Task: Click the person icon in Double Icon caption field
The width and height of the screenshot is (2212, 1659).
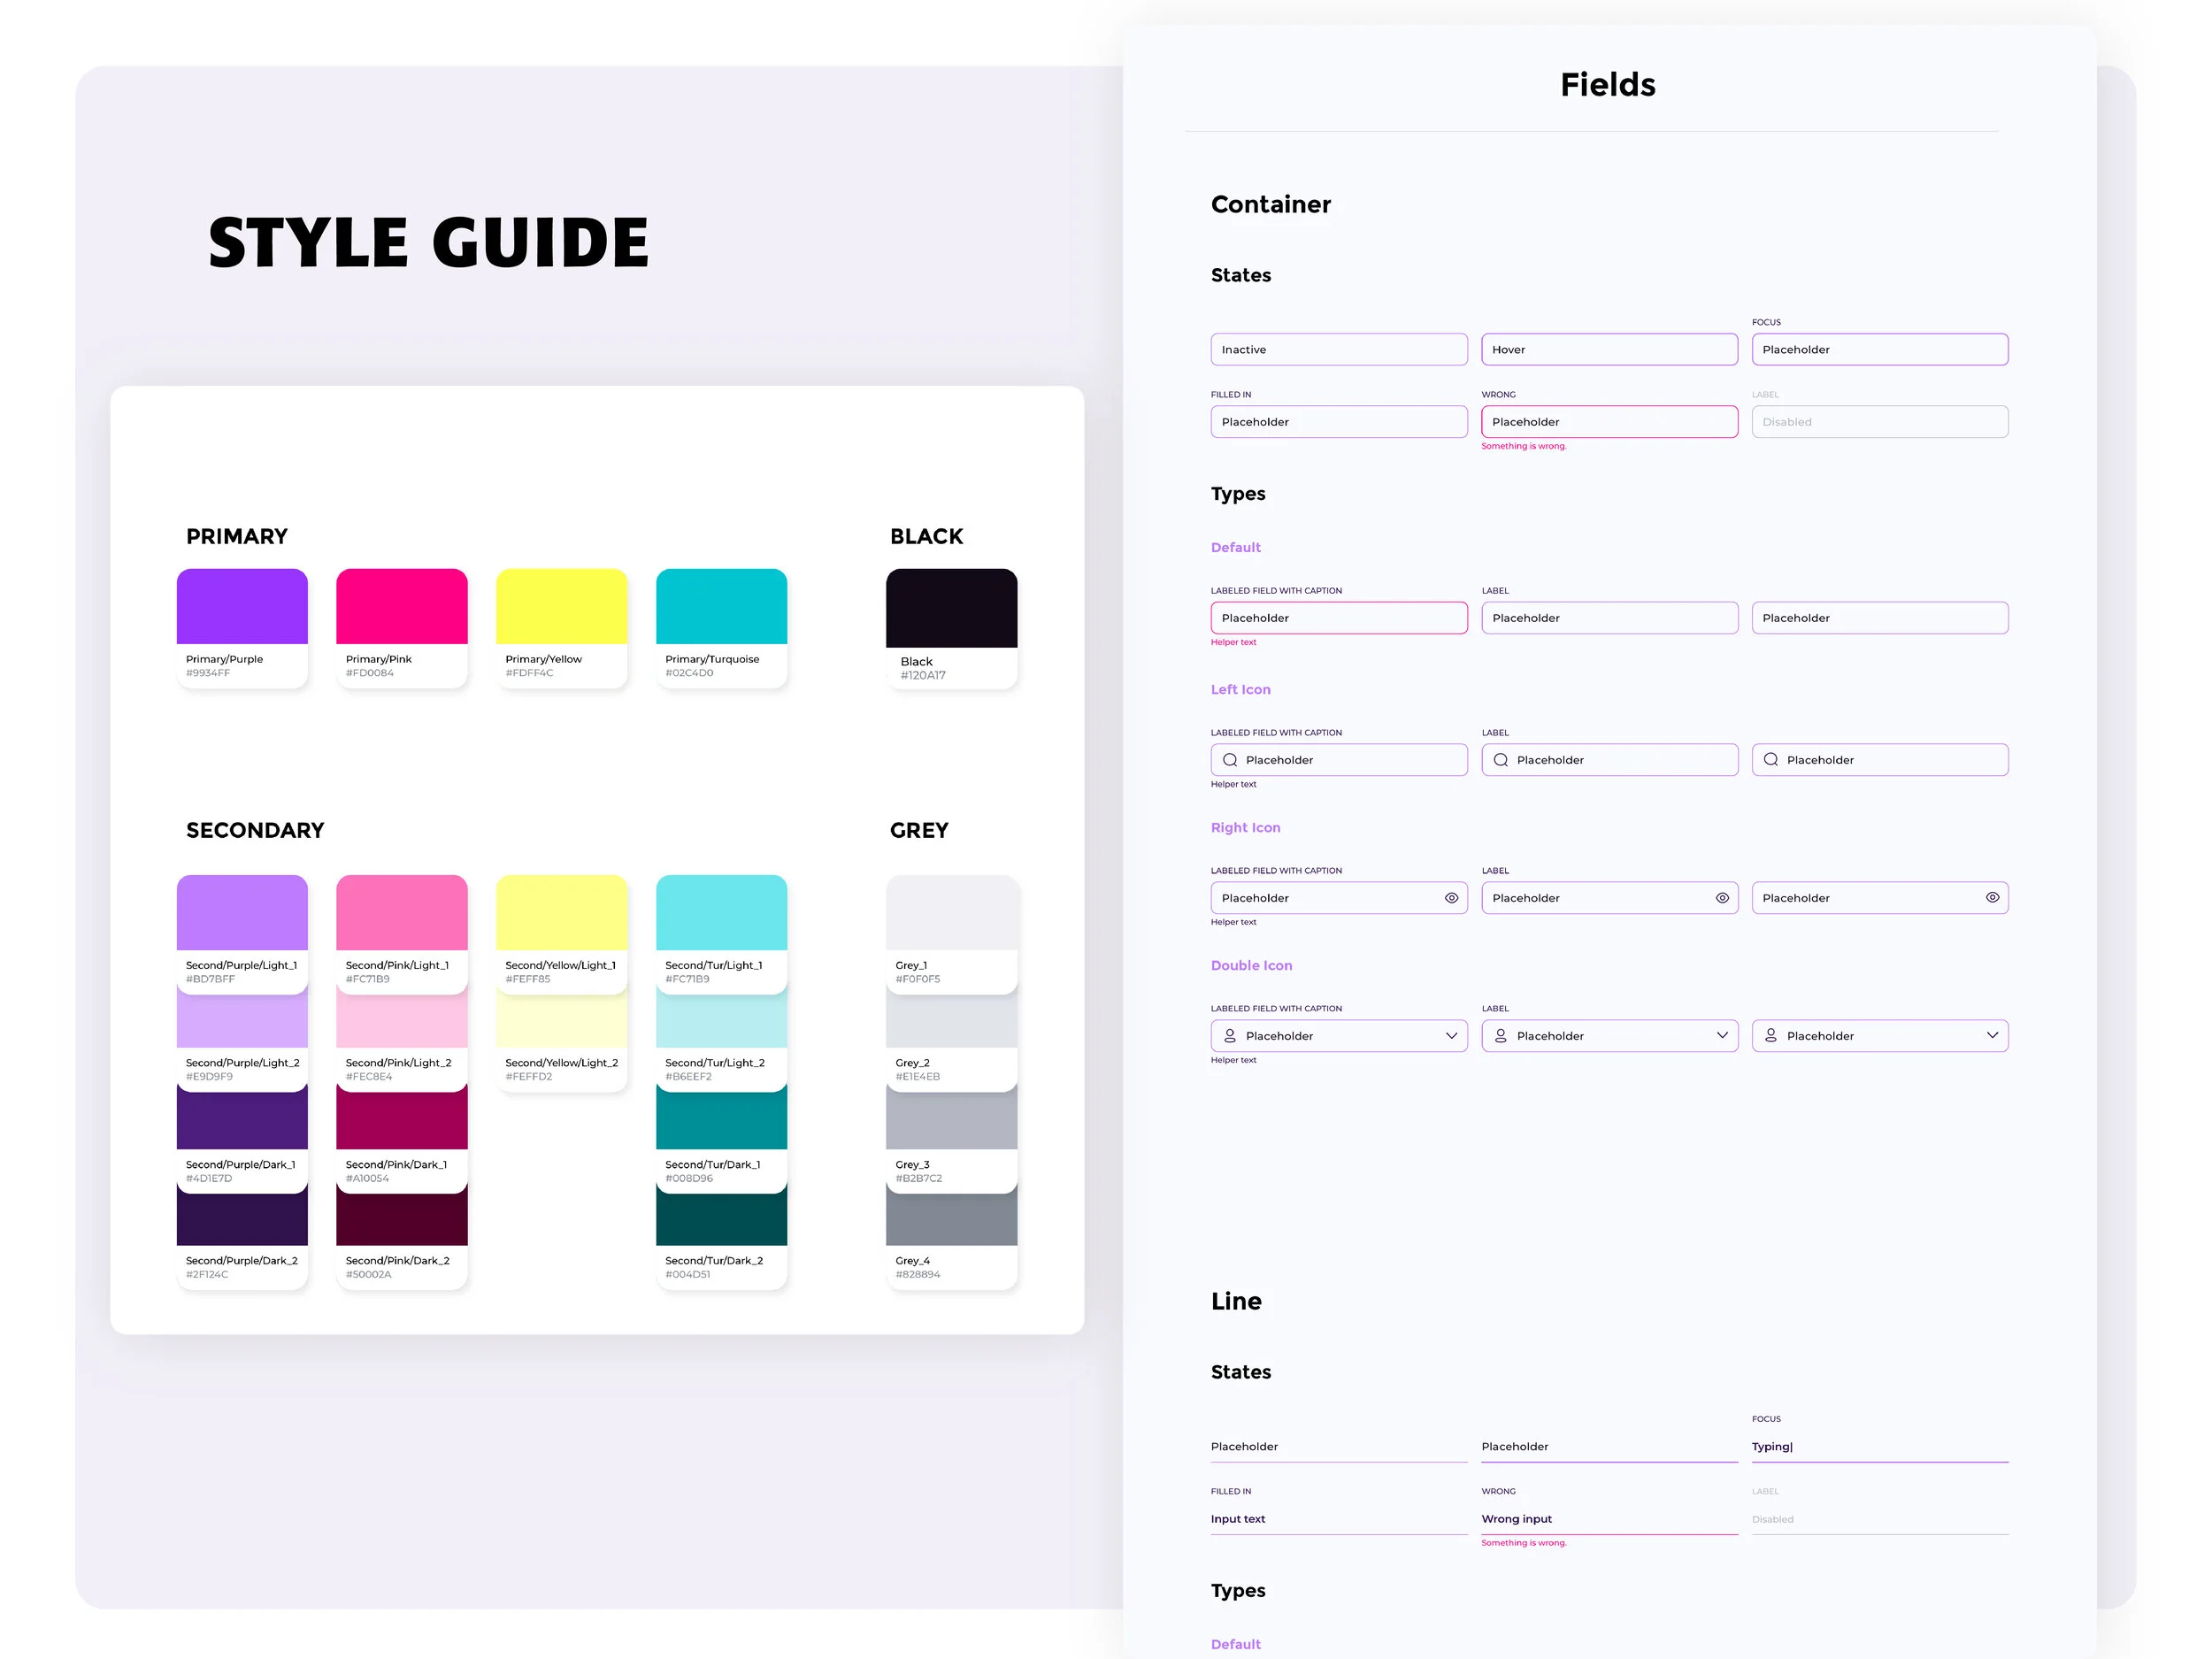Action: tap(1230, 1036)
